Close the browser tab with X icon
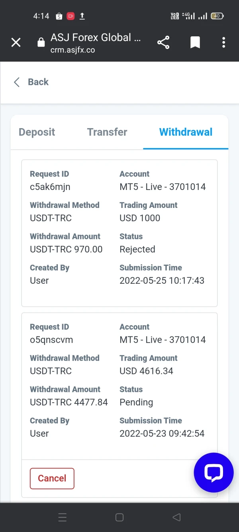Screen dimensions: 239x532 (x=16, y=42)
